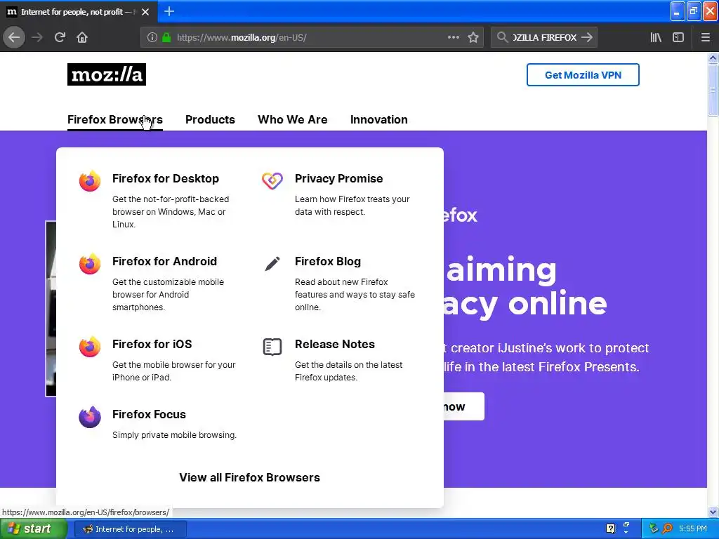
Task: Click the Forward arrow button
Action: 37,37
